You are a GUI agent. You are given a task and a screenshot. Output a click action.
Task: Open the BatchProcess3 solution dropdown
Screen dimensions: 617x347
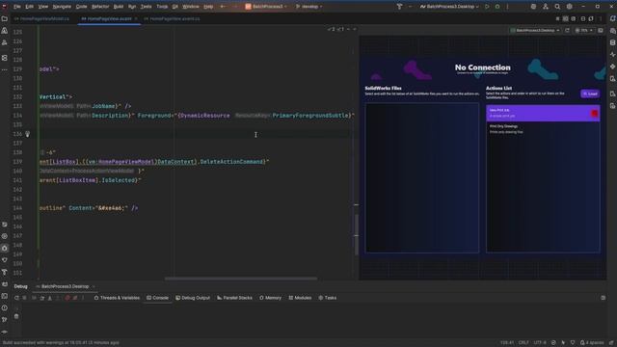[266, 7]
